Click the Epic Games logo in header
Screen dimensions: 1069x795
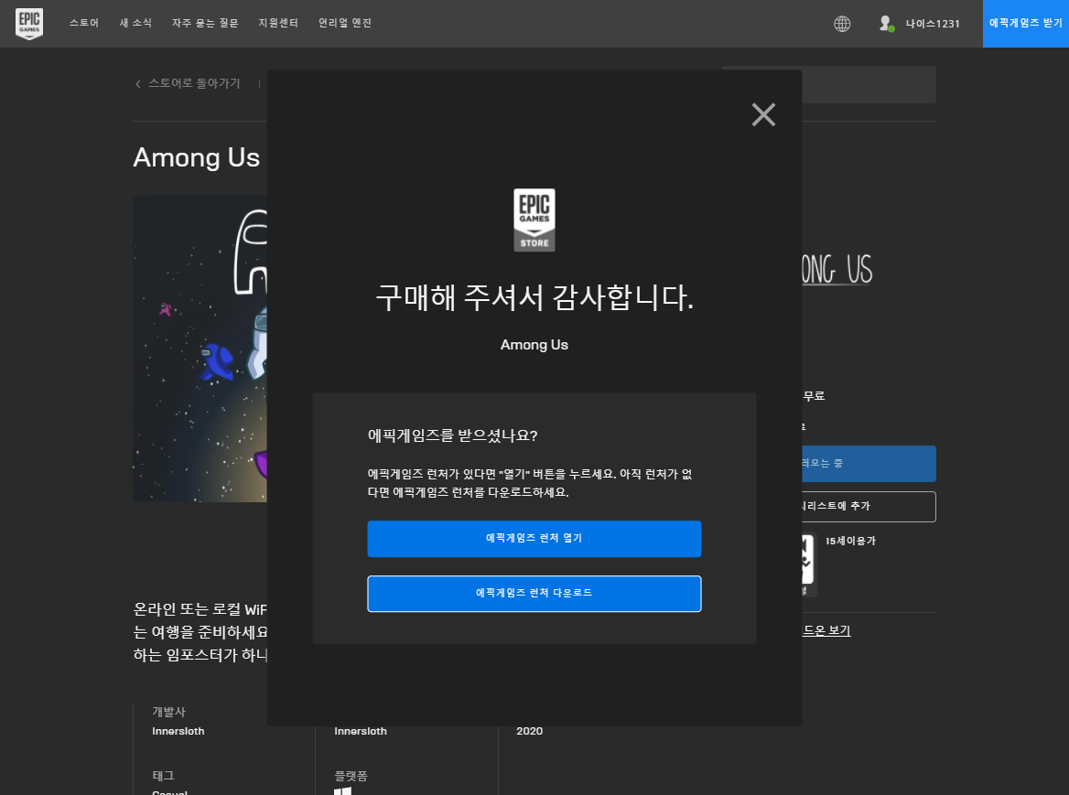[29, 24]
